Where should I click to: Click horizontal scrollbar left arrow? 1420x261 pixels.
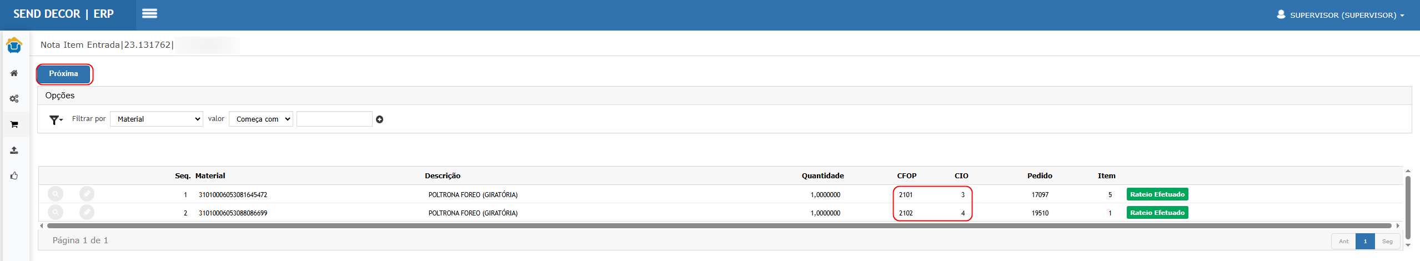[42, 226]
